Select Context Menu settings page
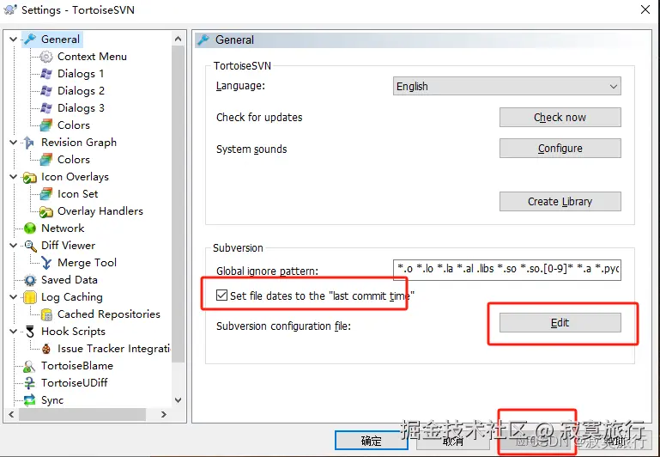 pos(92,57)
